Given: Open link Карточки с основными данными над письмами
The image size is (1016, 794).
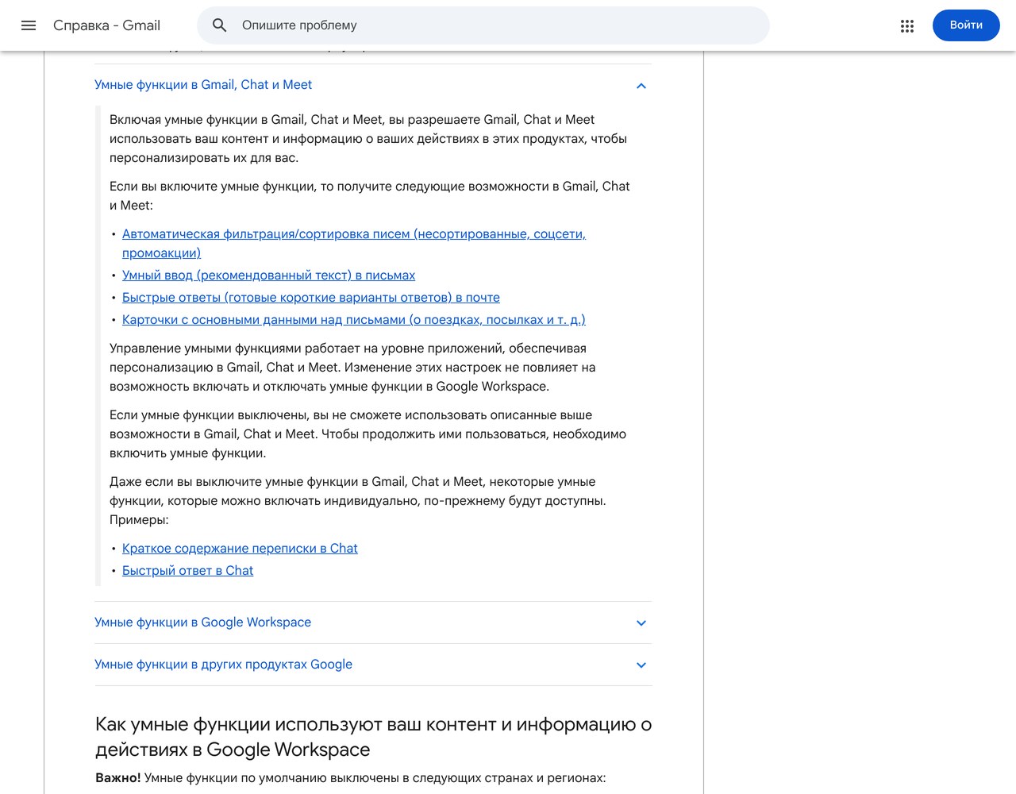Looking at the screenshot, I should pyautogui.click(x=354, y=320).
